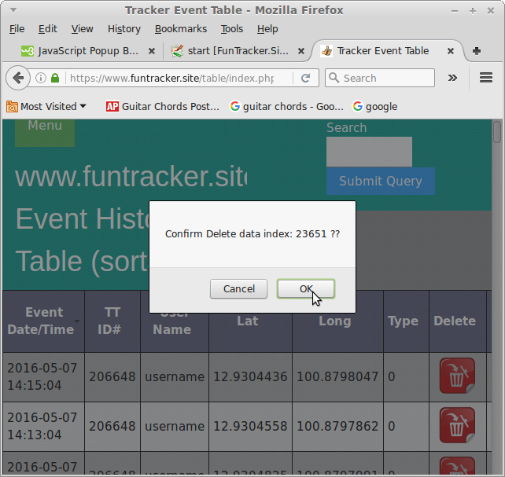Click the browser Back arrow button
Viewport: 505px width, 477px height.
[17, 78]
